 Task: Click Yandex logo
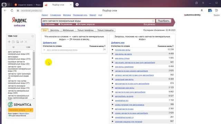19,20
